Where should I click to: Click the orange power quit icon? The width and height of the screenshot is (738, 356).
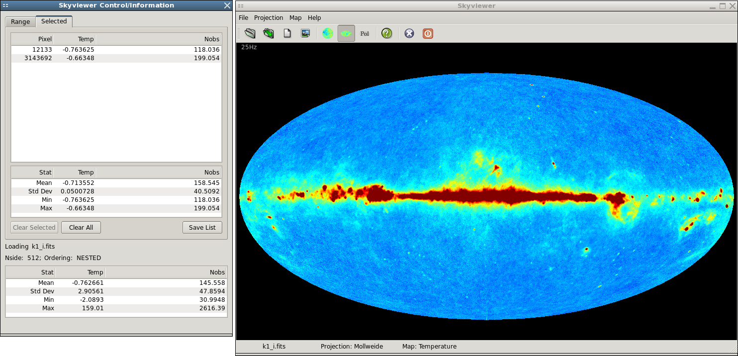428,33
